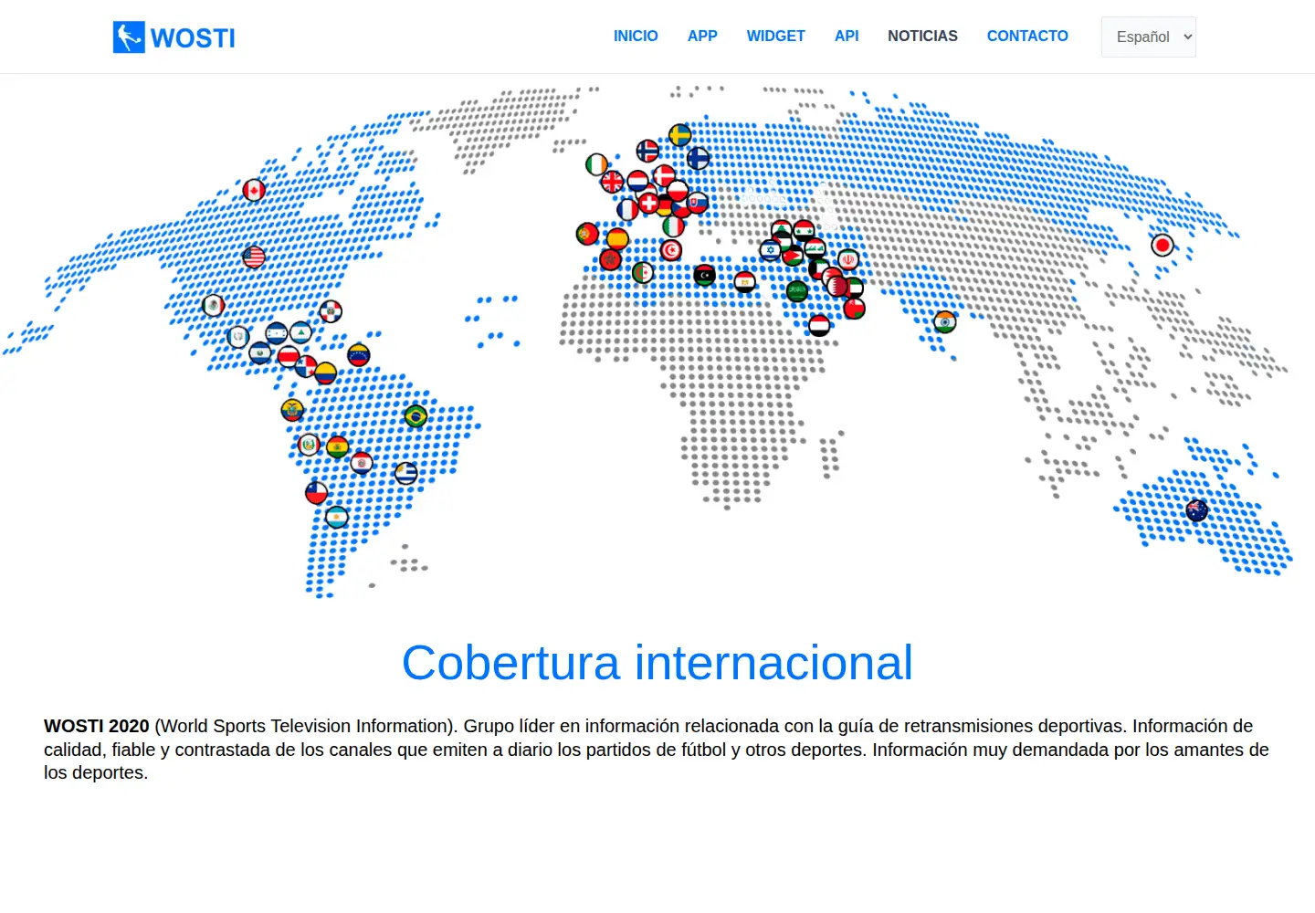The image size is (1315, 913).
Task: Click the WOSTI logo
Action: click(174, 37)
